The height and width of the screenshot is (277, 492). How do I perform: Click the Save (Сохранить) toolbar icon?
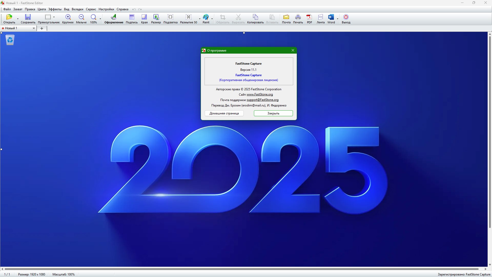[28, 17]
